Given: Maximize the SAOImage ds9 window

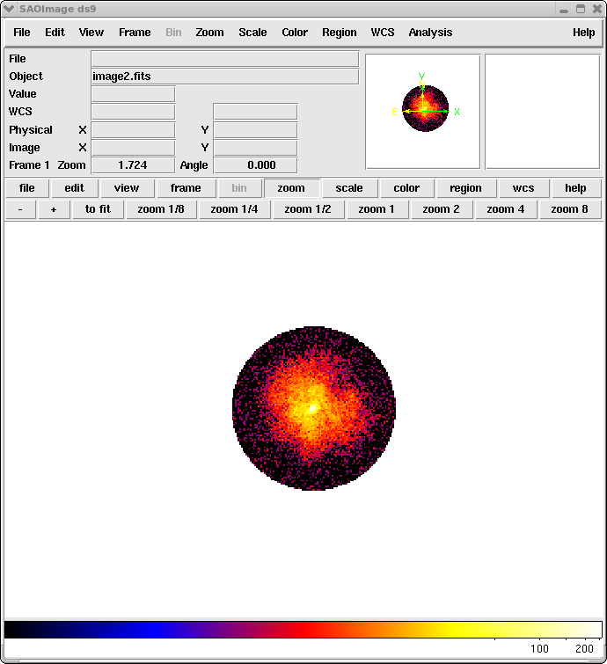Looking at the screenshot, I should point(581,9).
